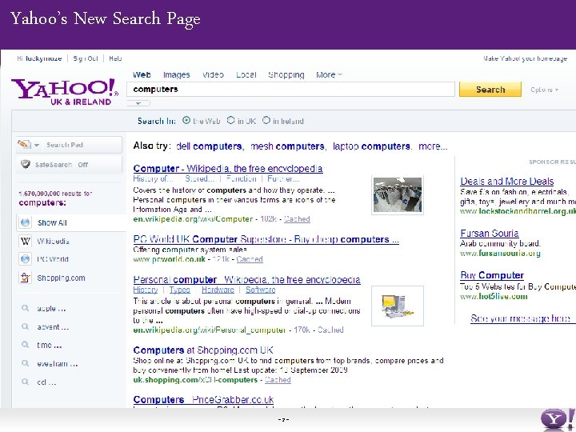Open 'Deals and More Deals' sponsored link

click(507, 182)
